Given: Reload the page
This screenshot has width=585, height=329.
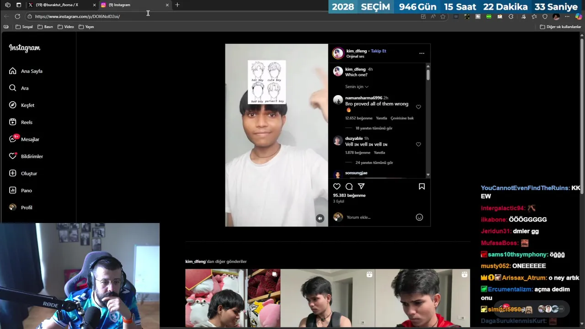Looking at the screenshot, I should 17,16.
